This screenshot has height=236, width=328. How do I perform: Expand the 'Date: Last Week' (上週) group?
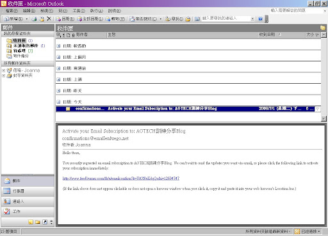click(x=58, y=79)
